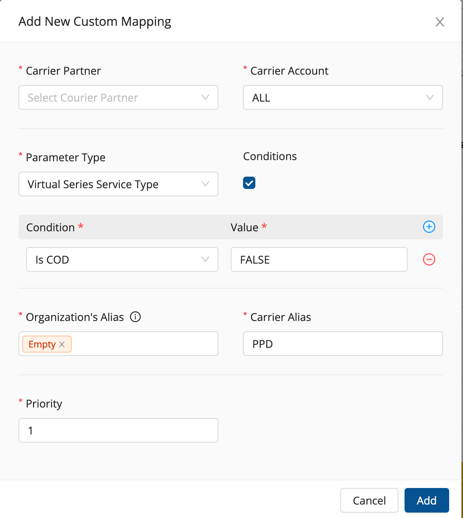
Task: Close the Add New Custom Mapping dialog
Action: click(x=440, y=22)
